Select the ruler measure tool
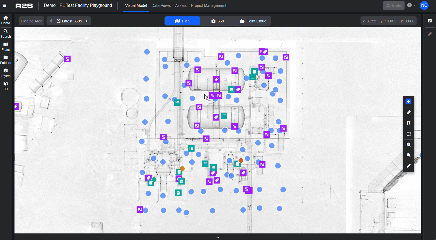436x240 pixels. pyautogui.click(x=408, y=112)
